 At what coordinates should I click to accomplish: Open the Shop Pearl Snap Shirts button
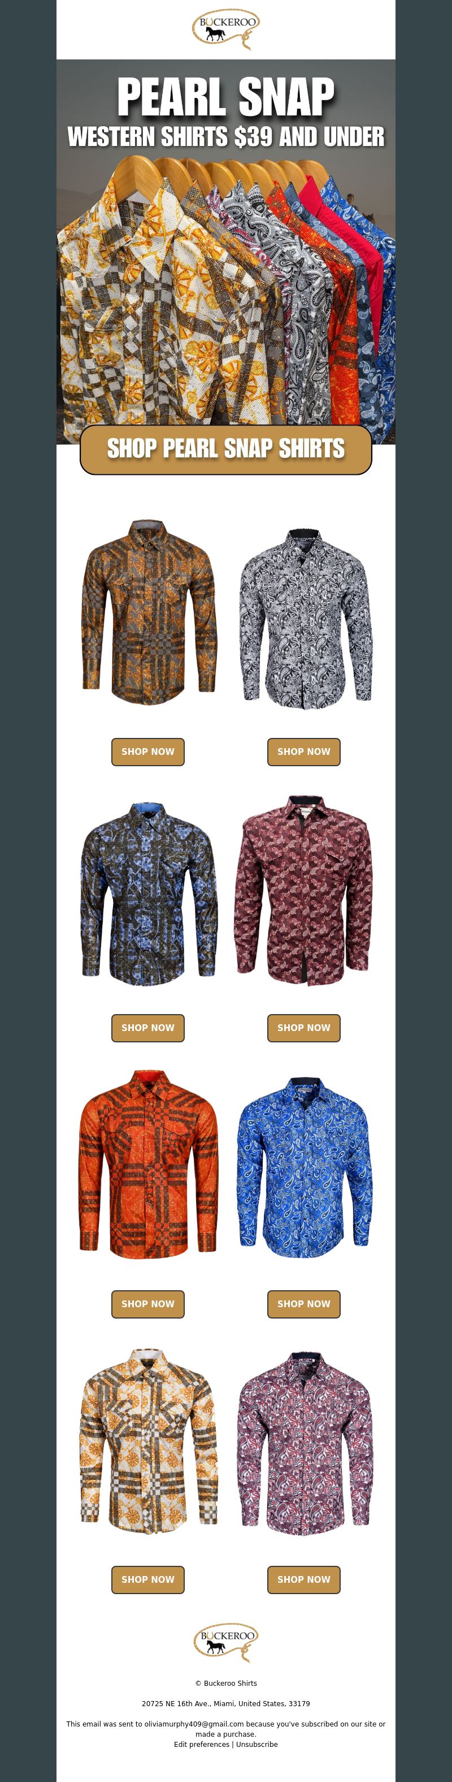226,450
